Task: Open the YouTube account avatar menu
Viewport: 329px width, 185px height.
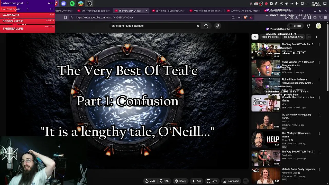Action: point(318,26)
